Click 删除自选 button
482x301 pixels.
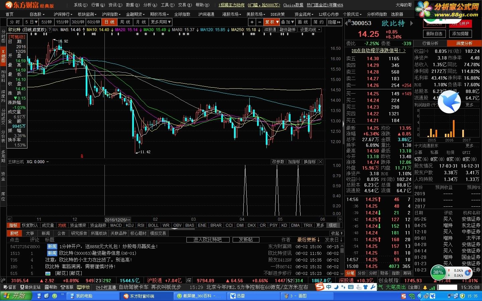click(x=434, y=34)
